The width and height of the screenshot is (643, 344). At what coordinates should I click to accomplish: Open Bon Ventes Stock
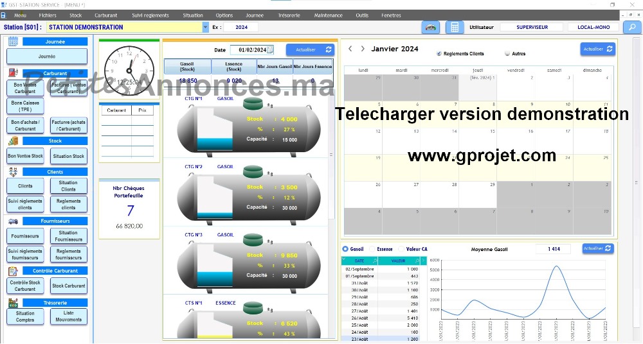25,156
